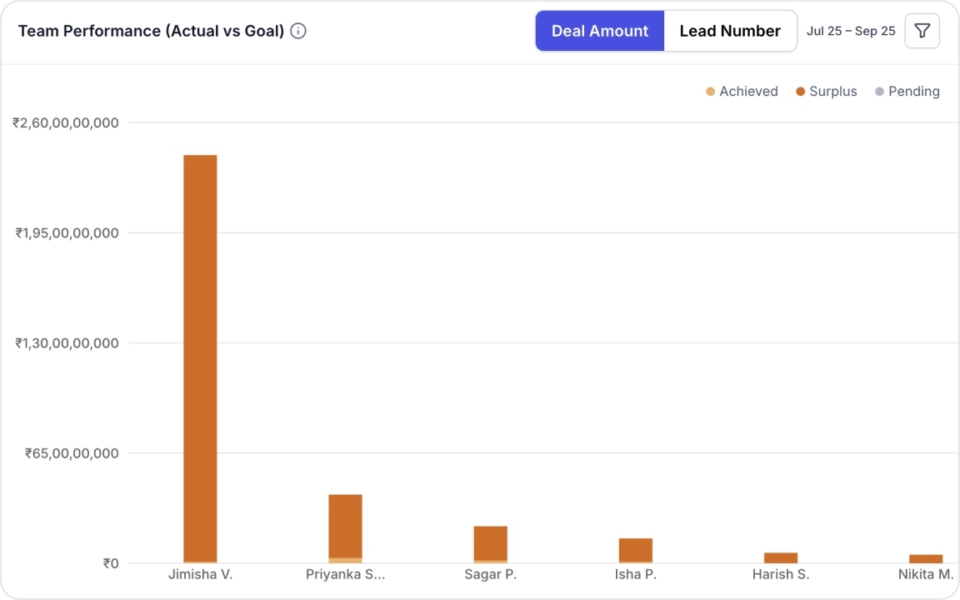This screenshot has width=960, height=600.
Task: Open the filter funnel icon
Action: coord(922,31)
